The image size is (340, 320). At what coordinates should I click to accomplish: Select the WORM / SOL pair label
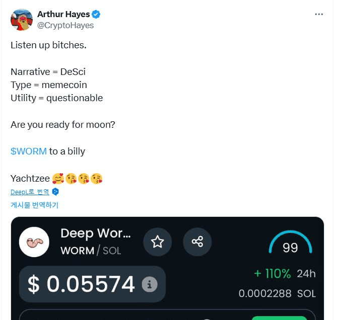[x=91, y=251]
